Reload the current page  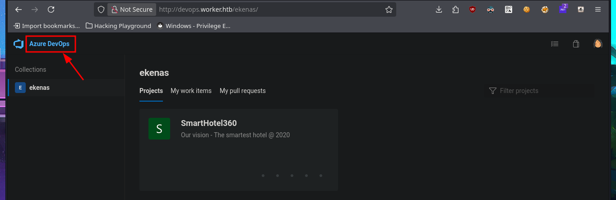pyautogui.click(x=51, y=9)
